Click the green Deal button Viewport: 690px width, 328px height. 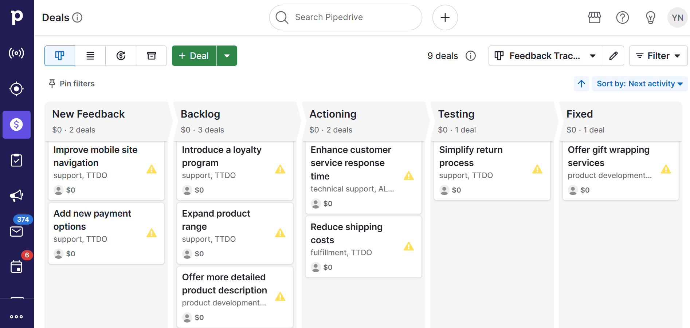pyautogui.click(x=194, y=56)
